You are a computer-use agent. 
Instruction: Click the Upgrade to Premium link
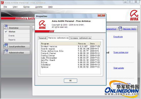click(x=122, y=84)
